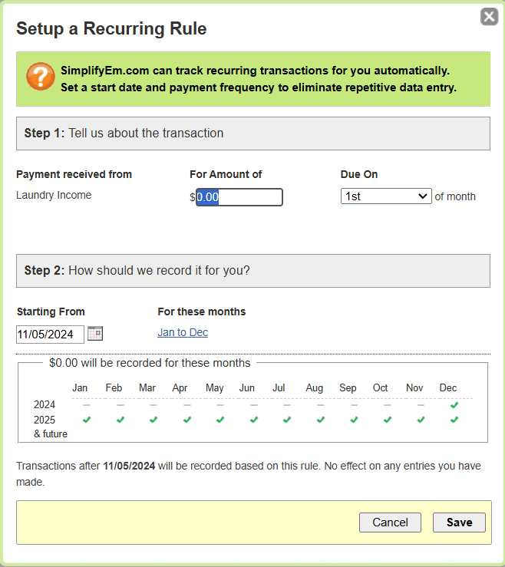
Task: Click the September 2025 checkmark
Action: pyautogui.click(x=354, y=420)
